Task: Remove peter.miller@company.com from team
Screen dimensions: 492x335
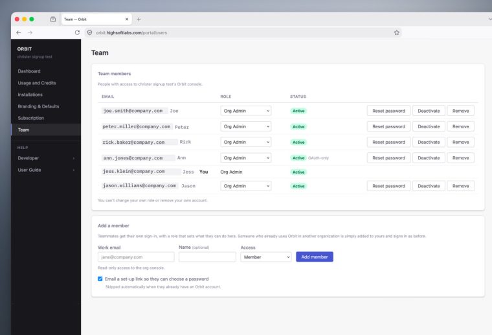Action: 461,126
